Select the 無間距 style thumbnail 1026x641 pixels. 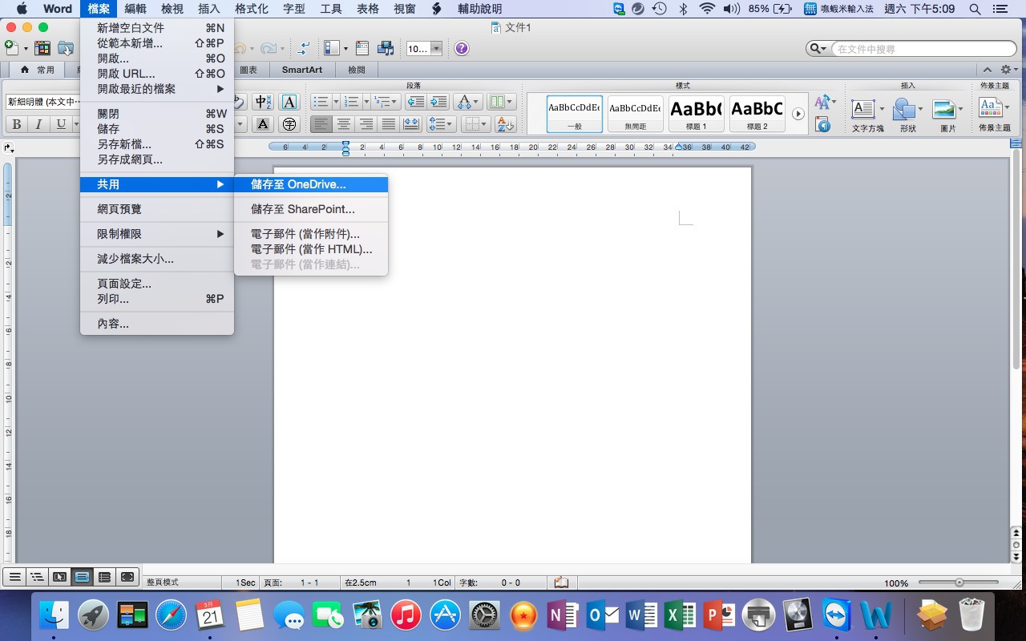636,114
